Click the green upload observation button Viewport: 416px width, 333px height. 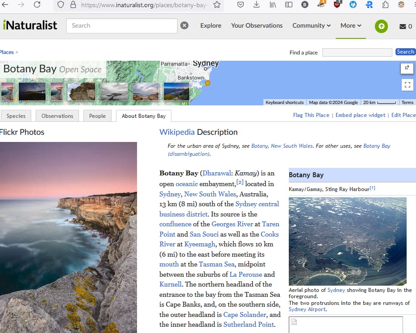[x=381, y=26]
